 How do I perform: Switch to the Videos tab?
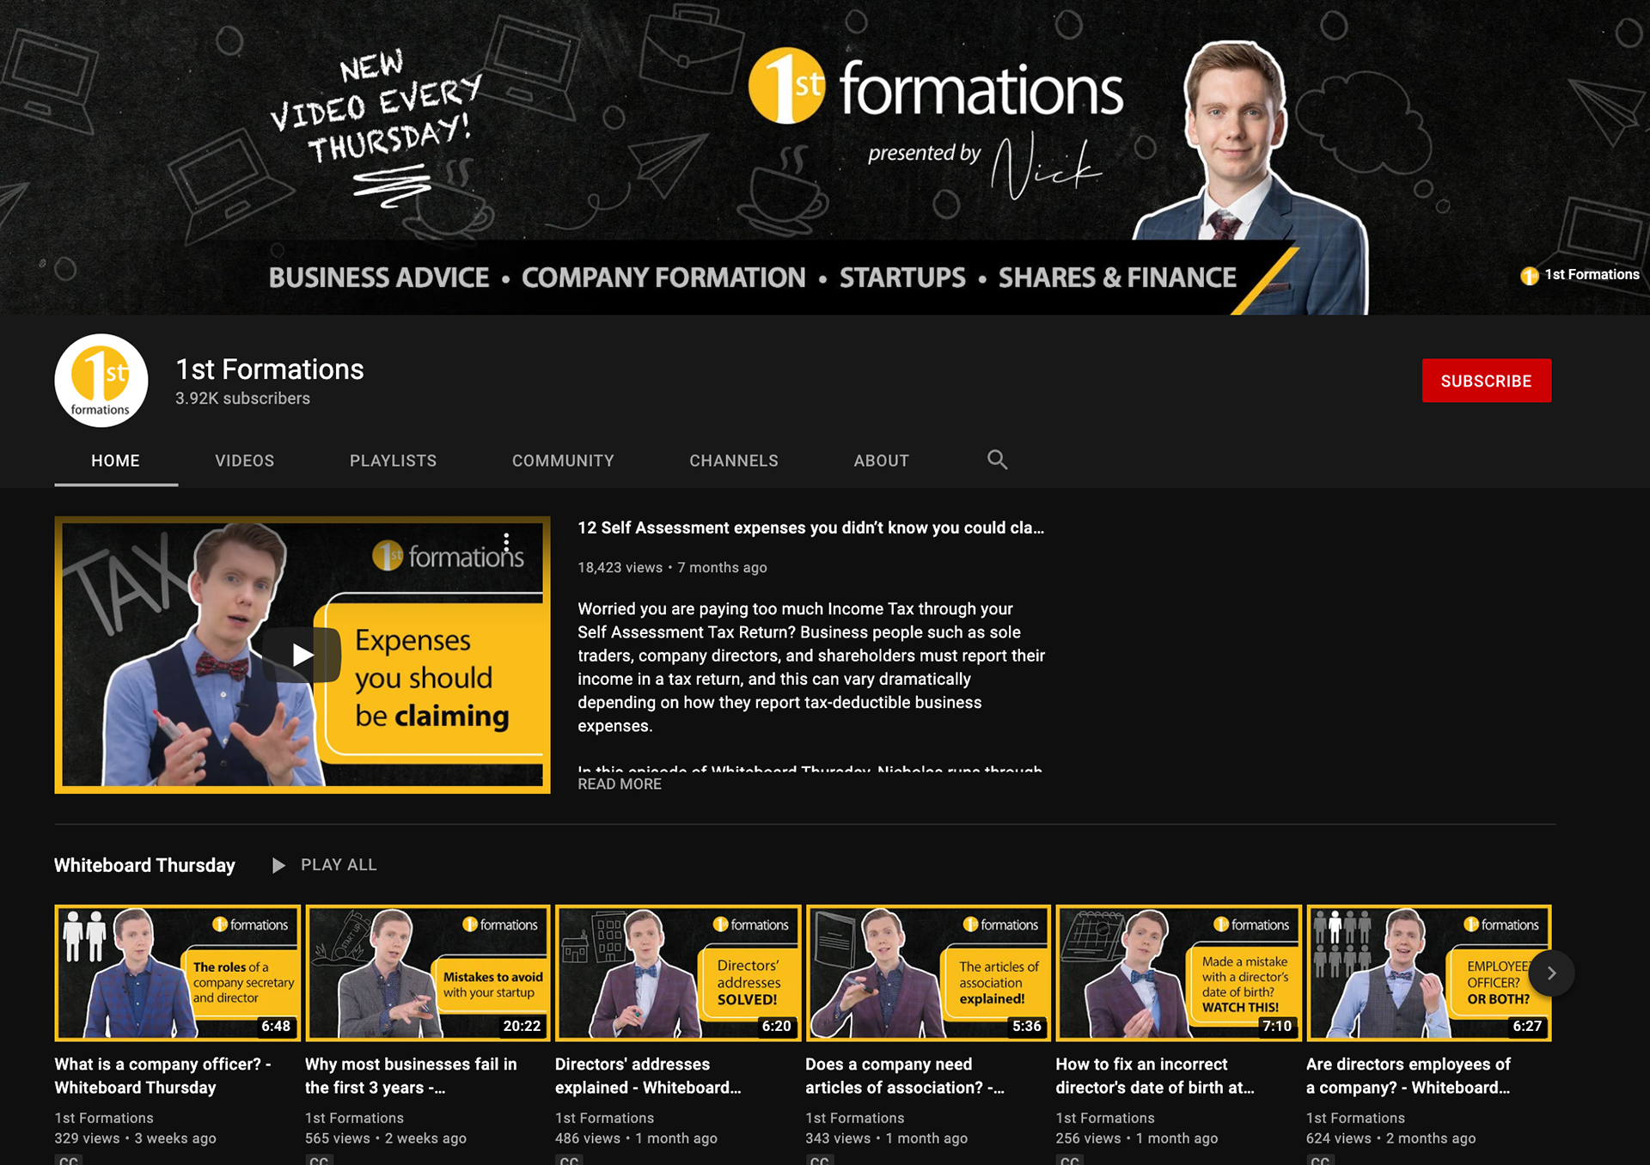245,461
